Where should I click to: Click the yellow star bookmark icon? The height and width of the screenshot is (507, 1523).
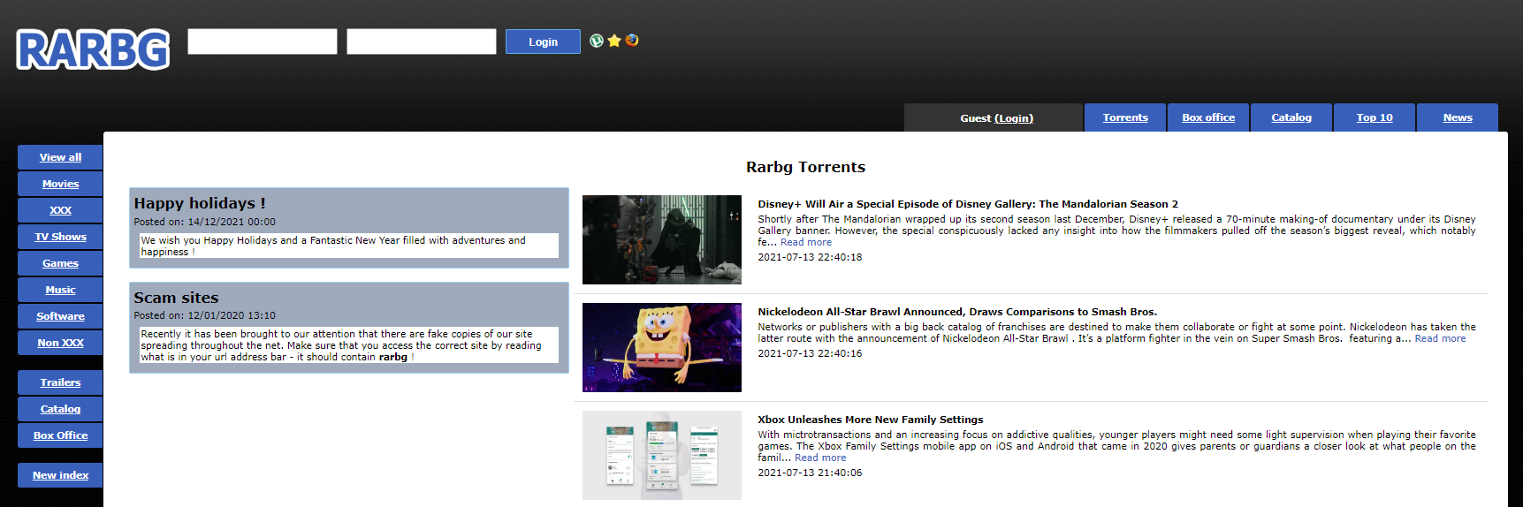[x=614, y=41]
